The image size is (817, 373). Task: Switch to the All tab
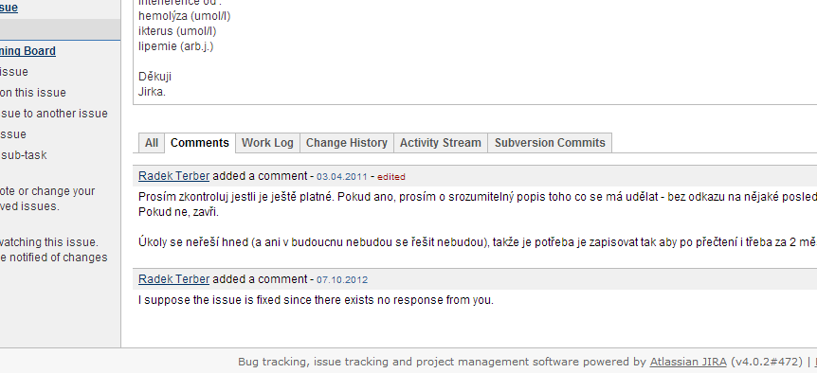coord(152,143)
